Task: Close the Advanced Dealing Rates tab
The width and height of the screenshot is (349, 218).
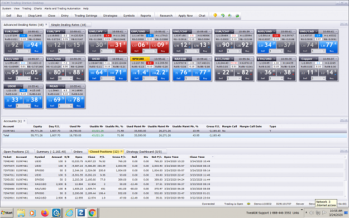Action: (46, 25)
